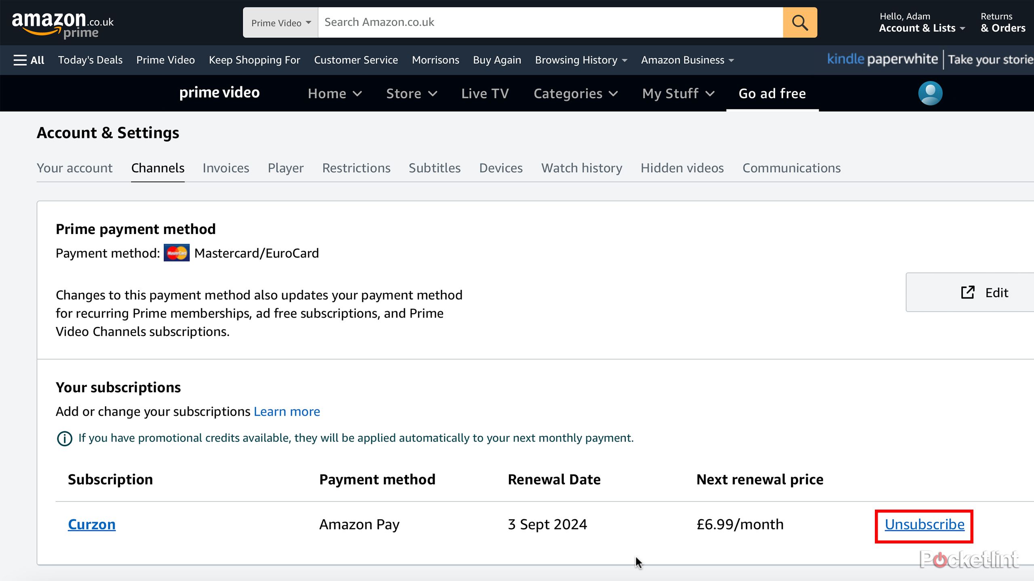Click the orange search magnifier icon
This screenshot has height=581, width=1034.
point(800,23)
